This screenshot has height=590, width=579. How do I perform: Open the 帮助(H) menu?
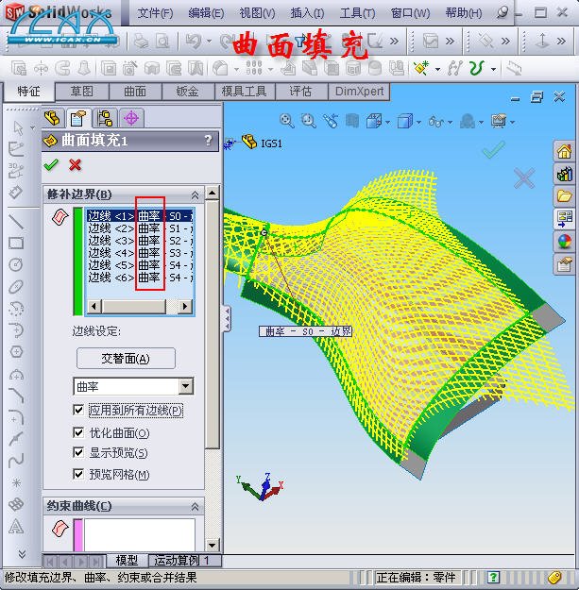coord(464,13)
